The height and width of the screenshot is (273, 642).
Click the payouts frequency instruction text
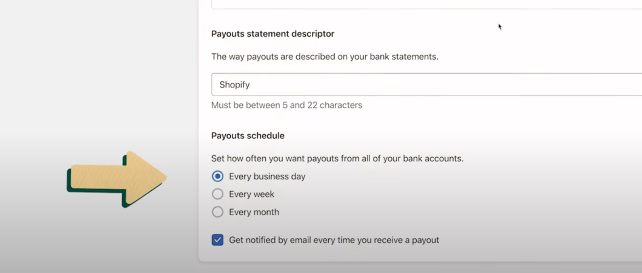[338, 158]
